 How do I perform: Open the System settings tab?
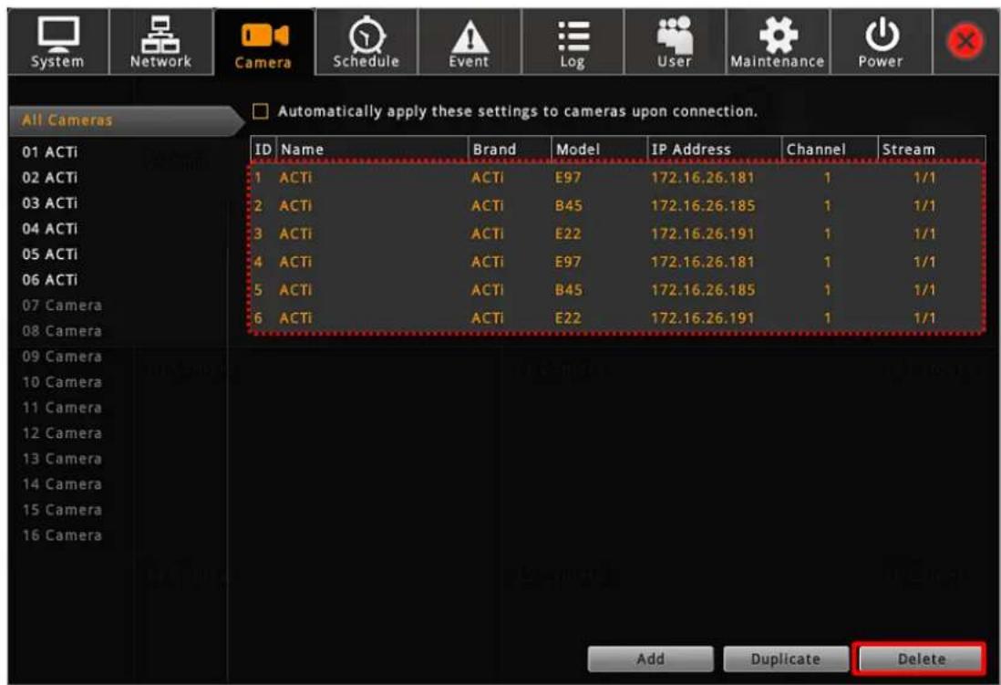(58, 42)
